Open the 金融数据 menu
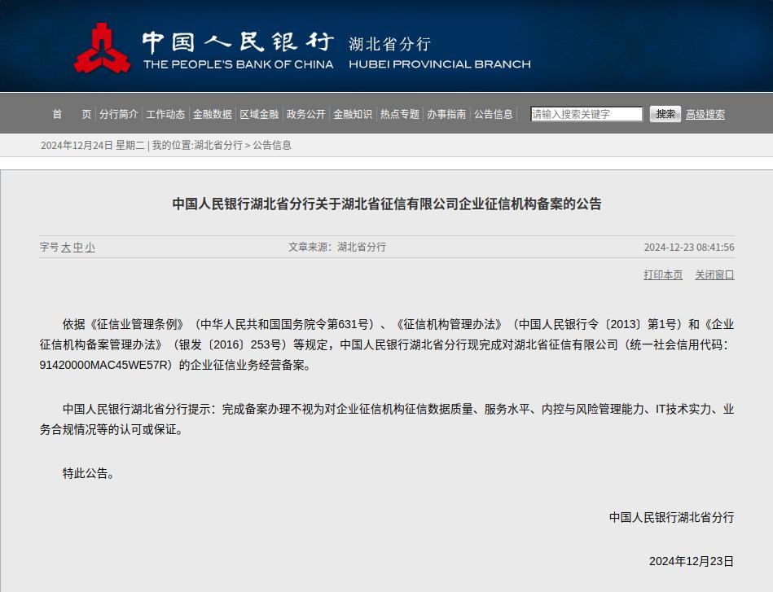 [x=213, y=114]
